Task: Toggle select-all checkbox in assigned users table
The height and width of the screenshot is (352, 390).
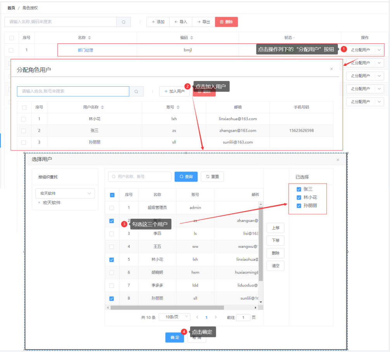Action: pyautogui.click(x=24, y=108)
